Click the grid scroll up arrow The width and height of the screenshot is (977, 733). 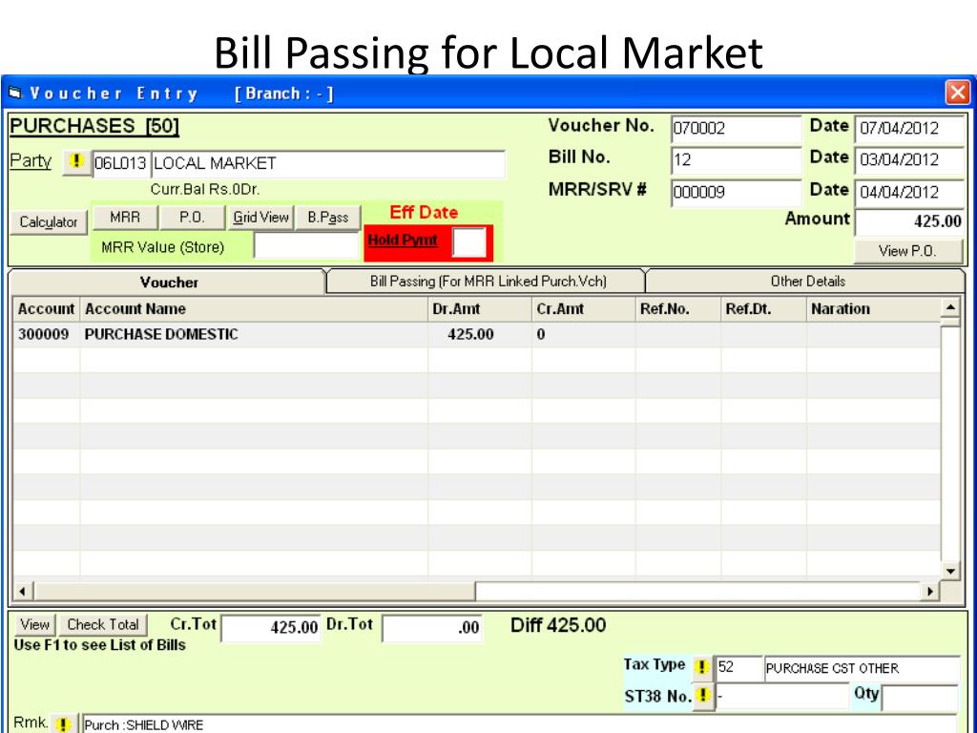pyautogui.click(x=950, y=307)
